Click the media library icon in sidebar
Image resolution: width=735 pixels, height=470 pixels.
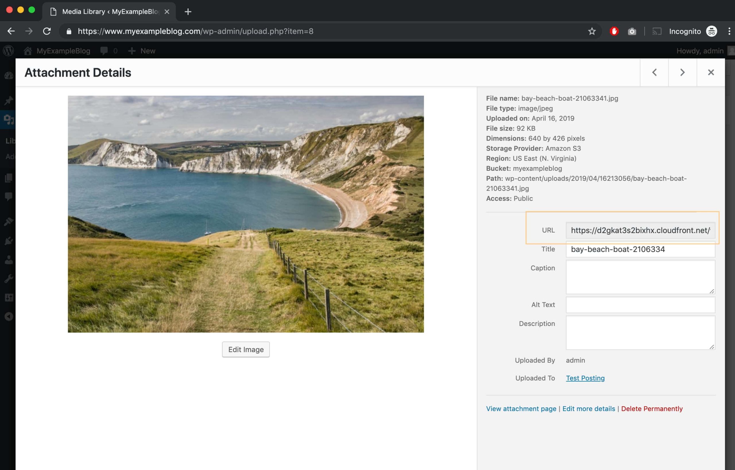click(7, 118)
